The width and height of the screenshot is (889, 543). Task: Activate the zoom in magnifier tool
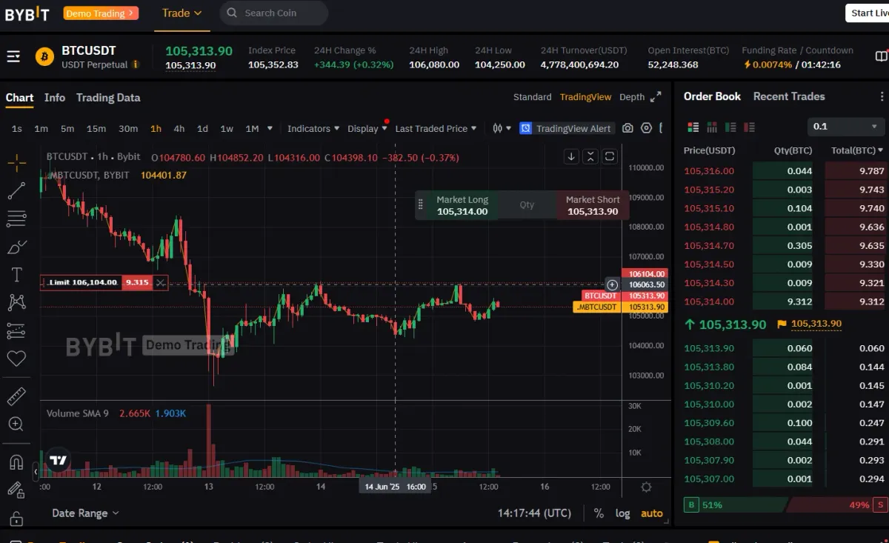tap(16, 424)
